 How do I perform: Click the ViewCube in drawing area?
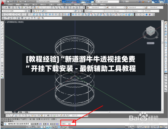pyautogui.click(x=151, y=31)
